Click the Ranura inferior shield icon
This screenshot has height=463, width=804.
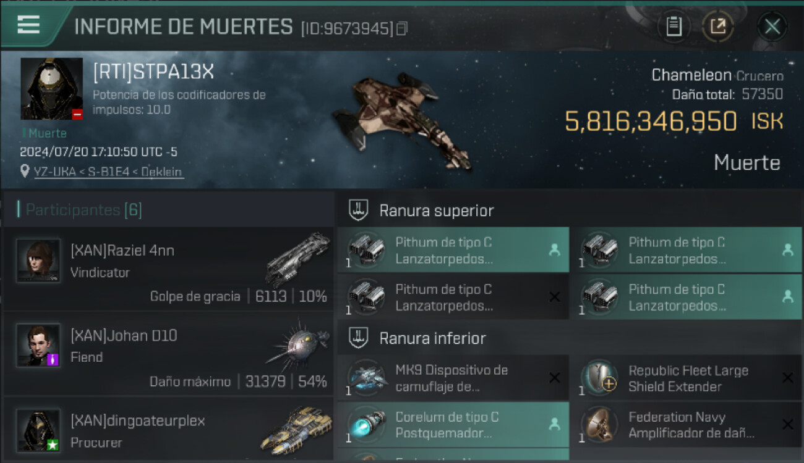pos(359,338)
